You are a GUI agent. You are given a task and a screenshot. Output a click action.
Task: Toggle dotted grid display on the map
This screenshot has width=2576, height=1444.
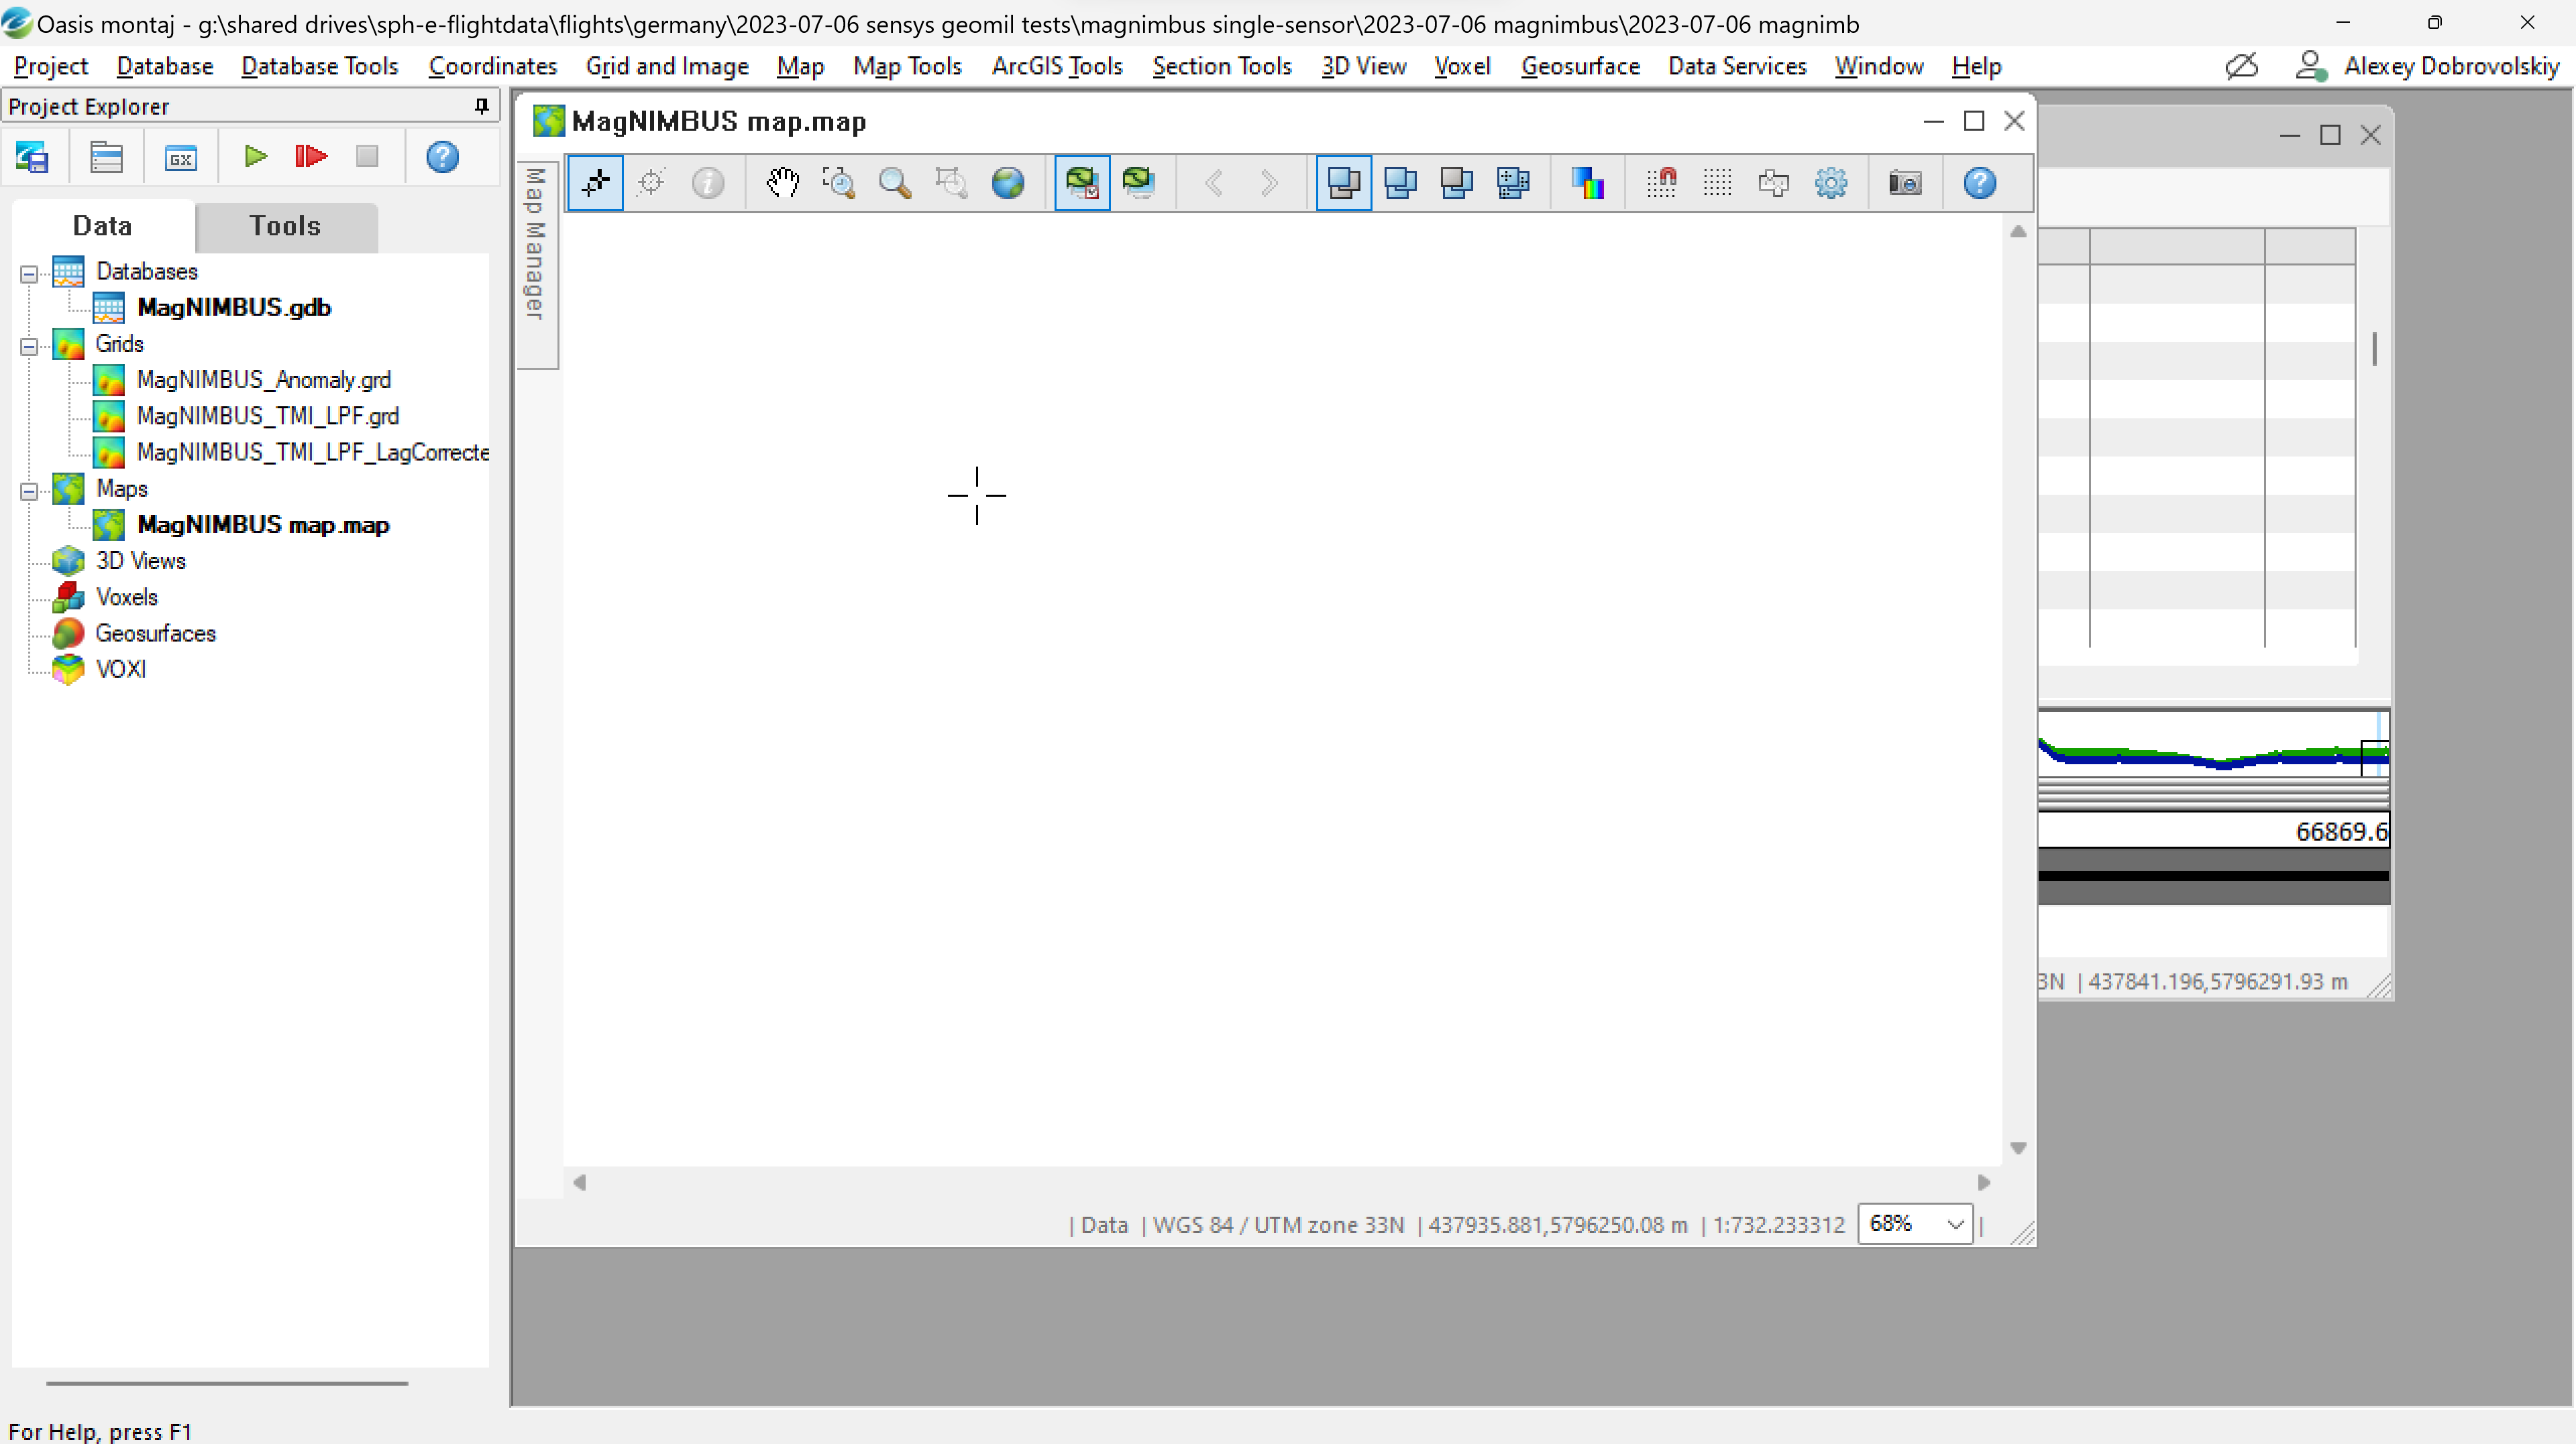coord(1718,183)
